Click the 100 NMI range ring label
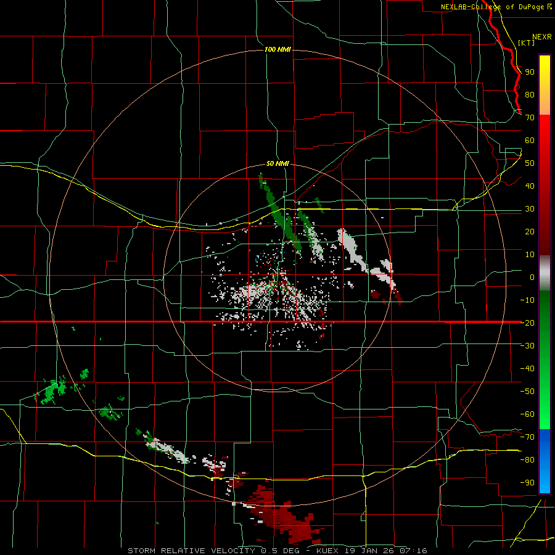This screenshot has height=555, width=555. coord(278,49)
